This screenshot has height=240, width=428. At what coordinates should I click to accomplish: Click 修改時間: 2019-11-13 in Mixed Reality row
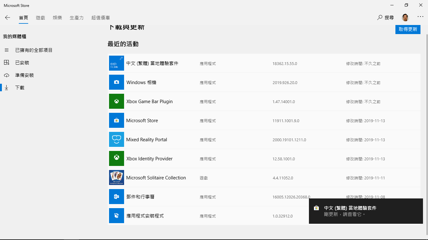click(366, 140)
